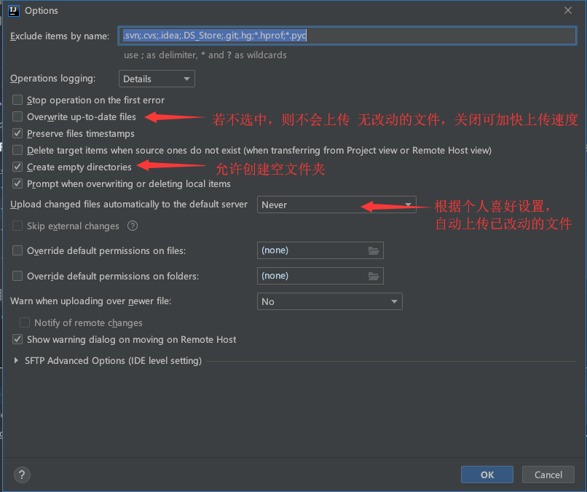587x492 pixels.
Task: Open the Operations logging Details dropdown
Action: [157, 79]
